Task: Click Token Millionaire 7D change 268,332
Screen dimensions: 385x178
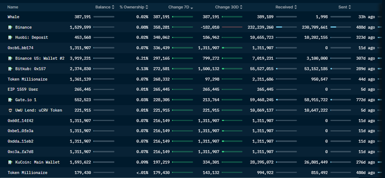Action: point(161,79)
